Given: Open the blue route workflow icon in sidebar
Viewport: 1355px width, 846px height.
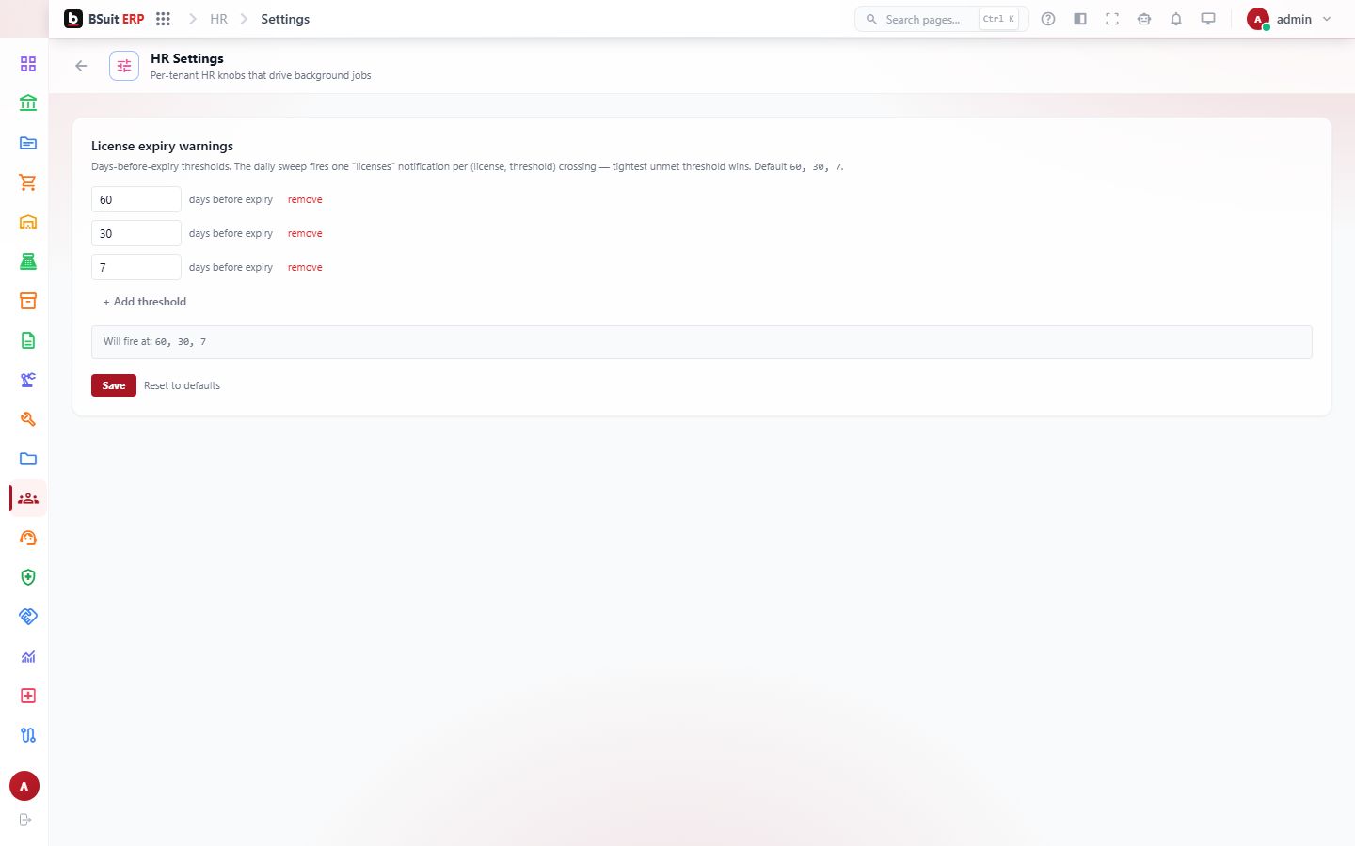Looking at the screenshot, I should click(x=28, y=735).
